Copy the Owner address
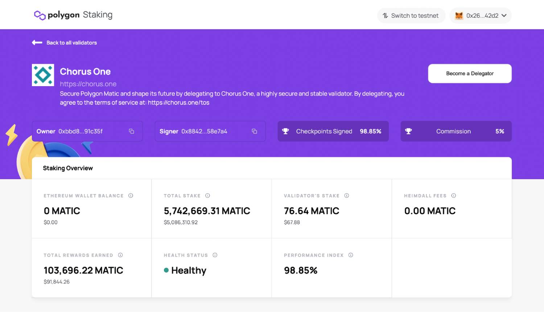This screenshot has width=544, height=312. [132, 131]
